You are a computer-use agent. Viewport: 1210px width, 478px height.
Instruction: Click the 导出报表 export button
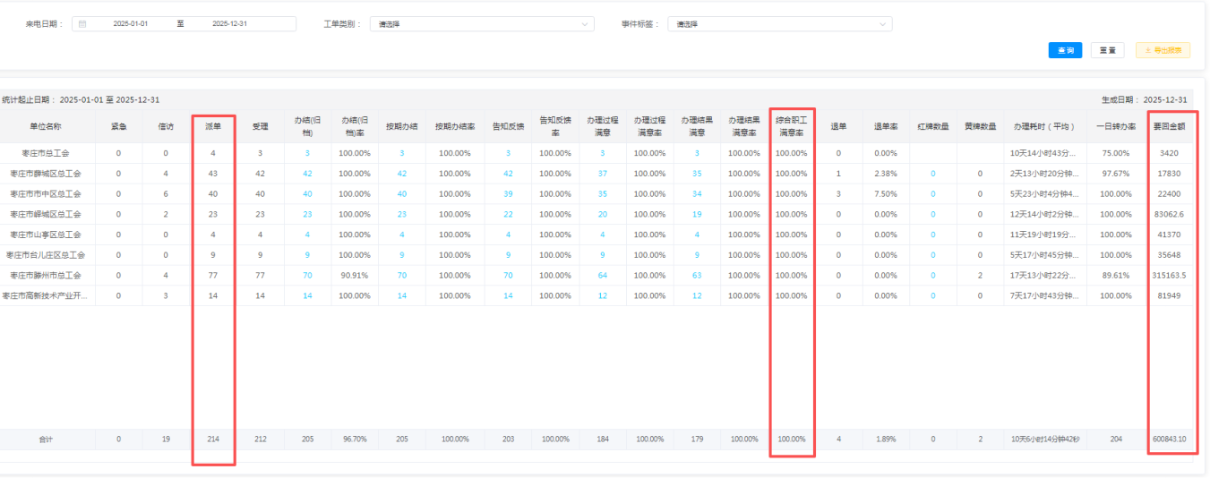(1163, 50)
